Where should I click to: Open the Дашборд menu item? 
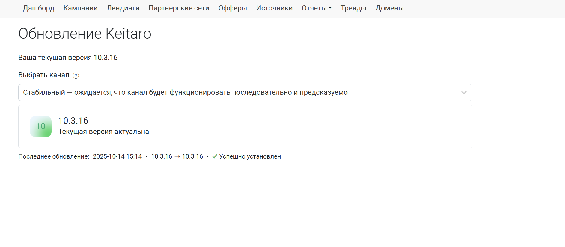38,8
